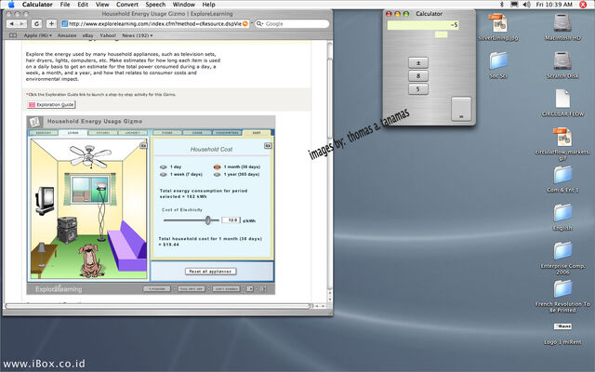Click the small button atop the room panel

pyautogui.click(x=143, y=145)
